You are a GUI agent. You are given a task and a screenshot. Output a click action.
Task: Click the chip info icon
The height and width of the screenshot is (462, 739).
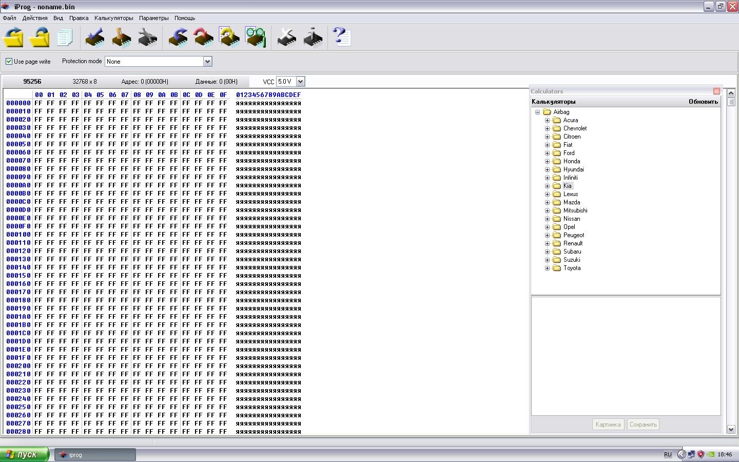click(x=313, y=37)
